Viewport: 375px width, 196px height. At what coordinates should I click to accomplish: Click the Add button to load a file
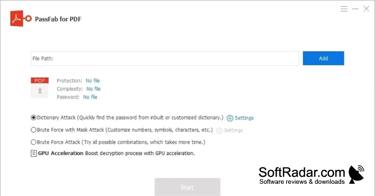(x=323, y=58)
